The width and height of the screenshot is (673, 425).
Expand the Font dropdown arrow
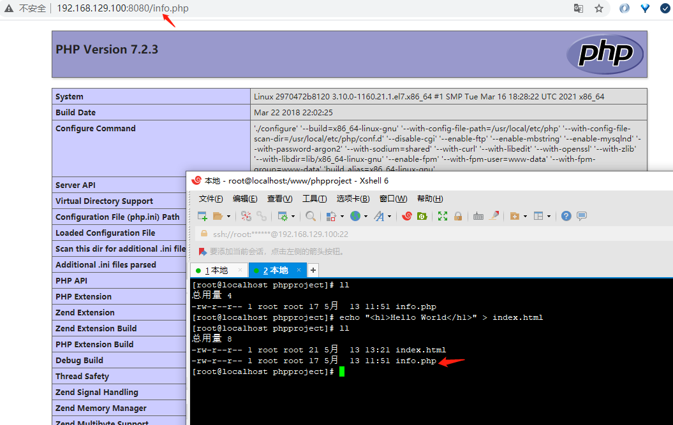pos(389,216)
